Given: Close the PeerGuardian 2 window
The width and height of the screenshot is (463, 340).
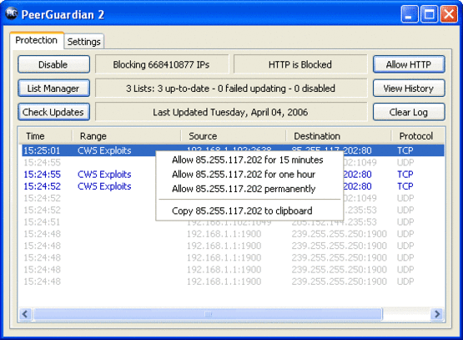Looking at the screenshot, I should [449, 14].
